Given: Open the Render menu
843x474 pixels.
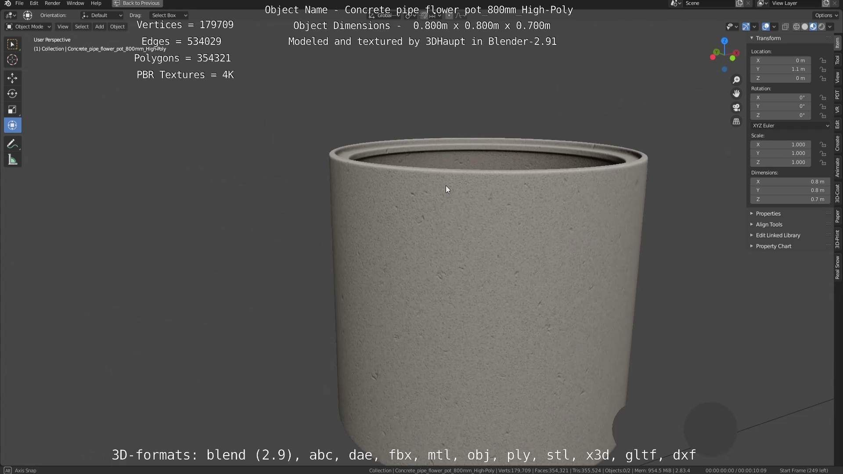Looking at the screenshot, I should tap(52, 3).
